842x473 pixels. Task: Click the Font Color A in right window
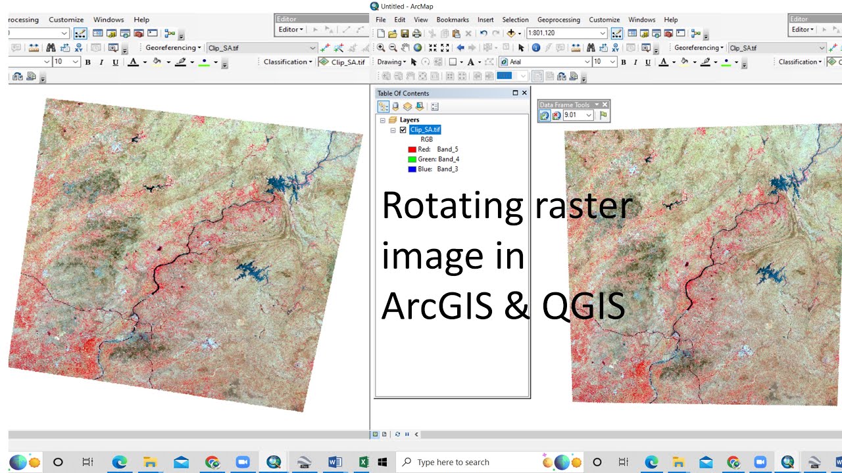663,62
